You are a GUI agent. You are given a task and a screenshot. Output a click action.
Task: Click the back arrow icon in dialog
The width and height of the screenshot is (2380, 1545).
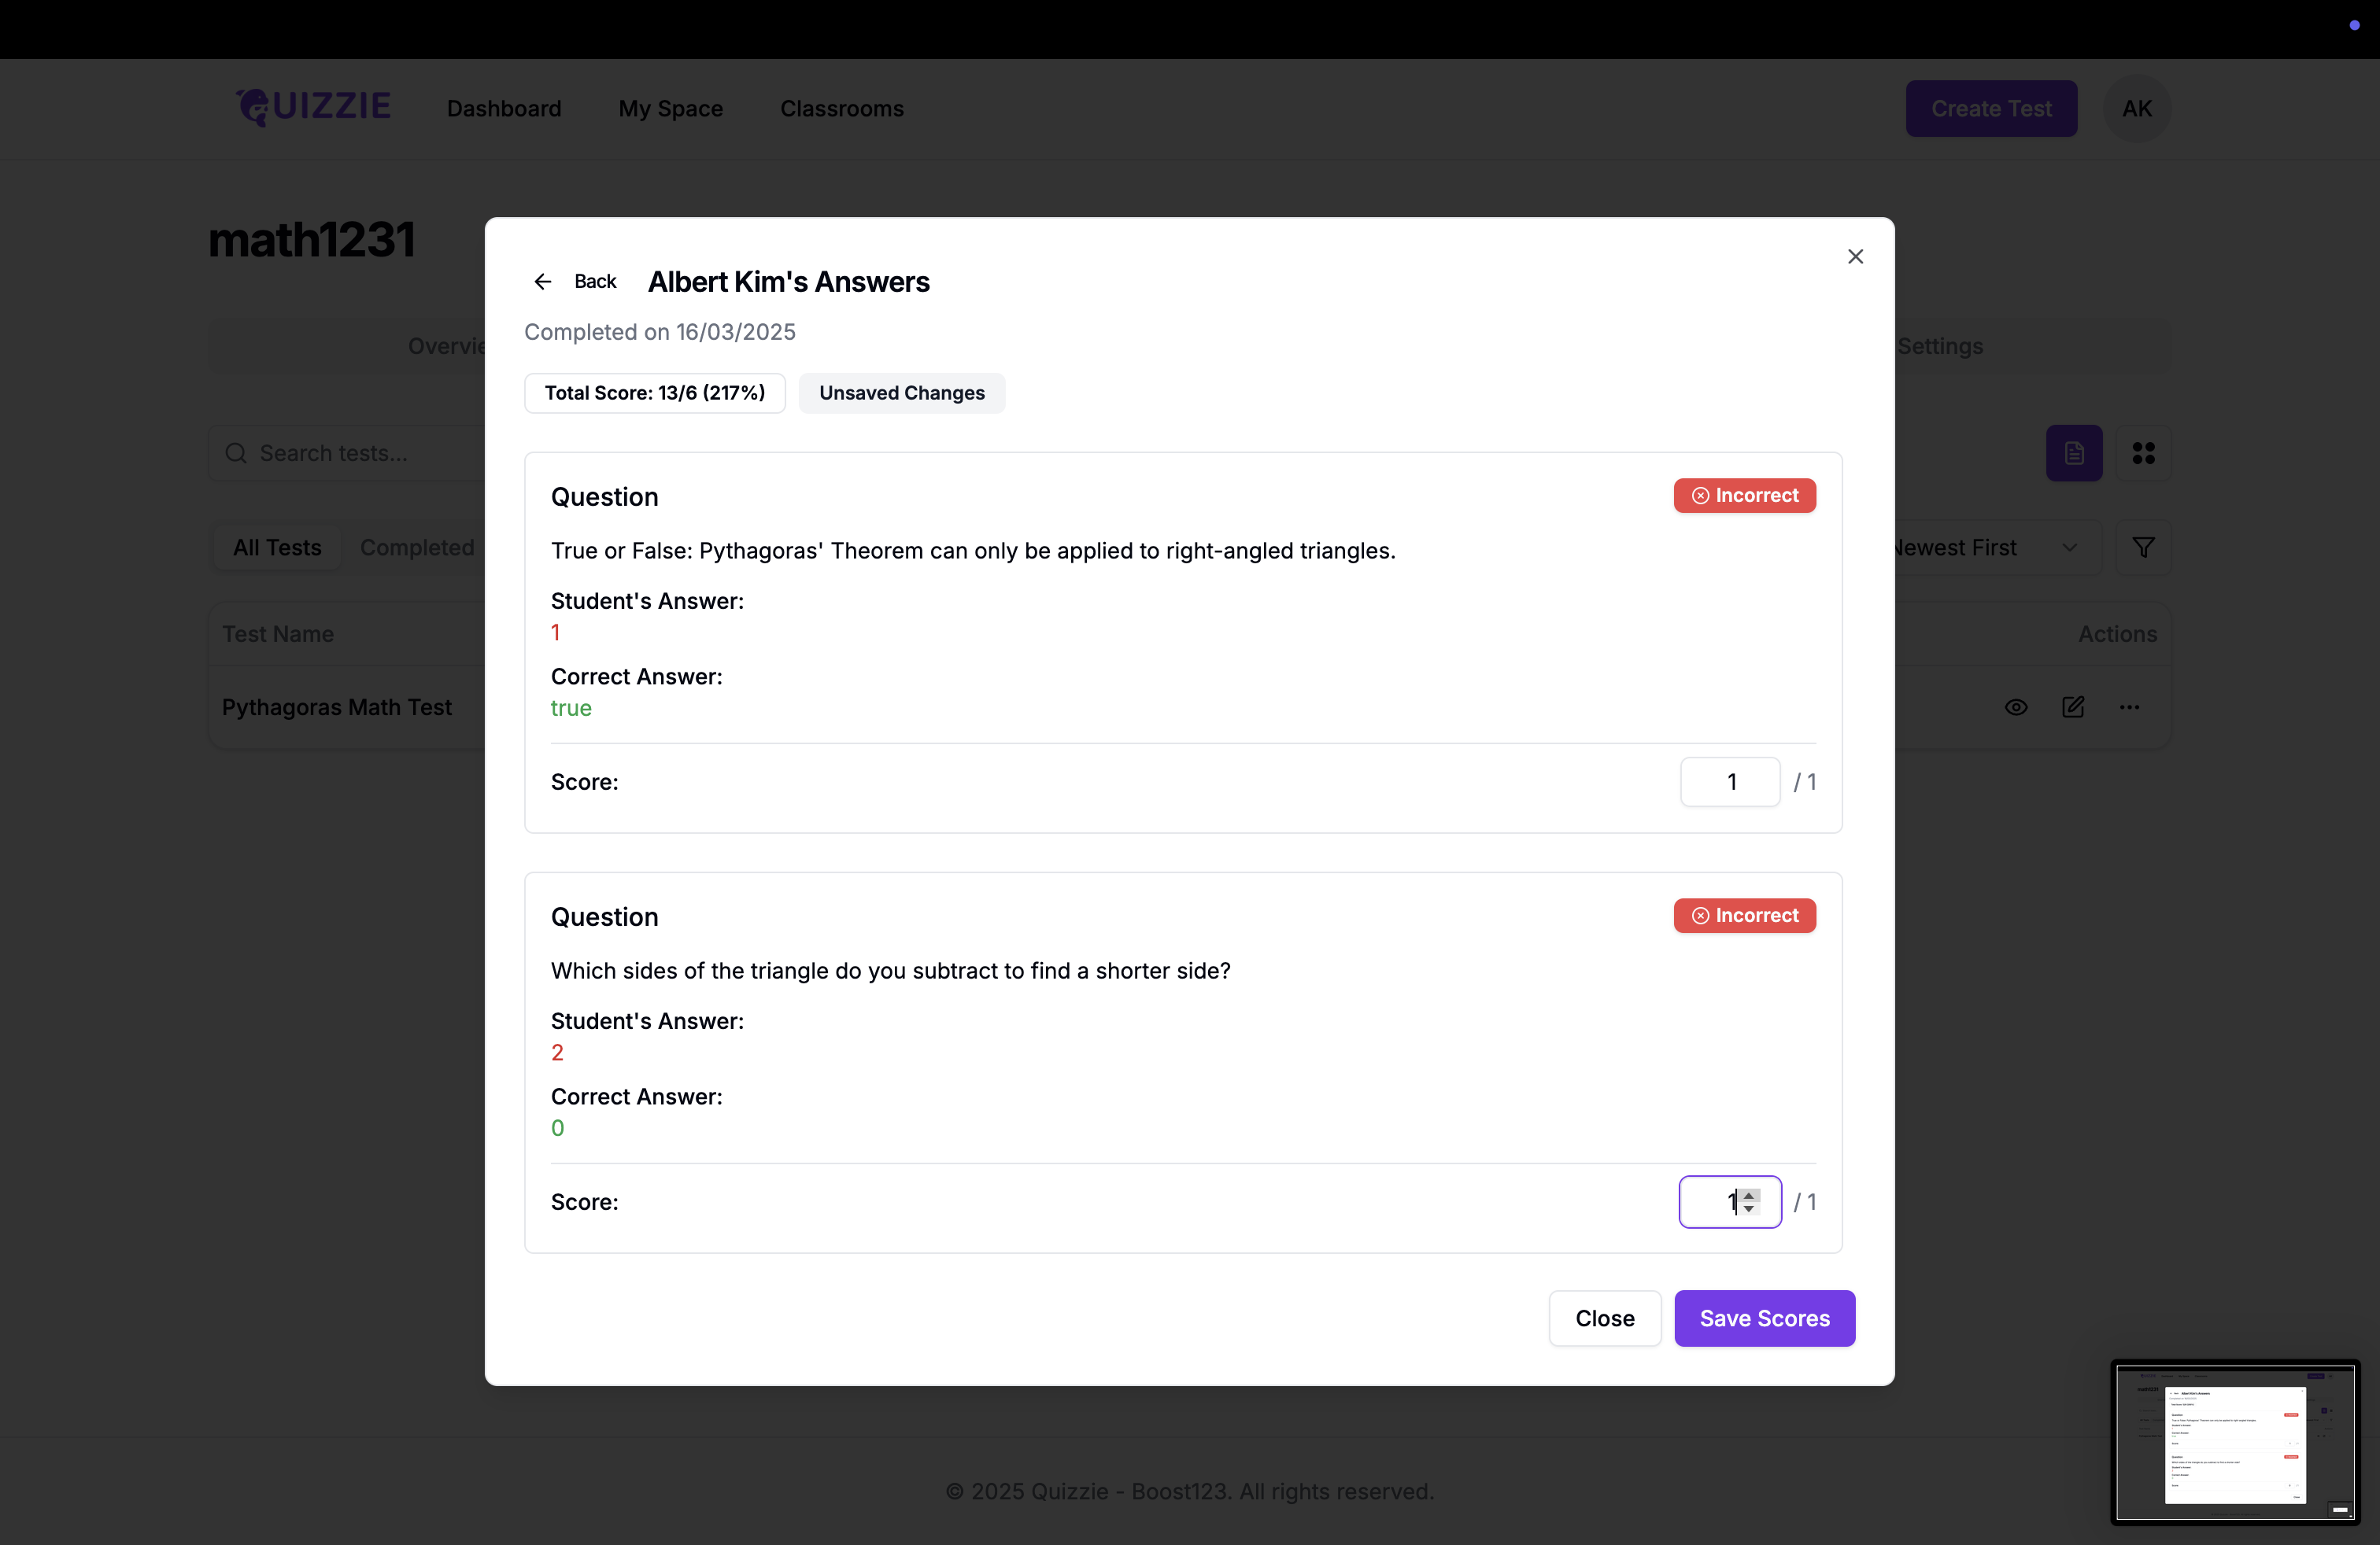point(543,282)
